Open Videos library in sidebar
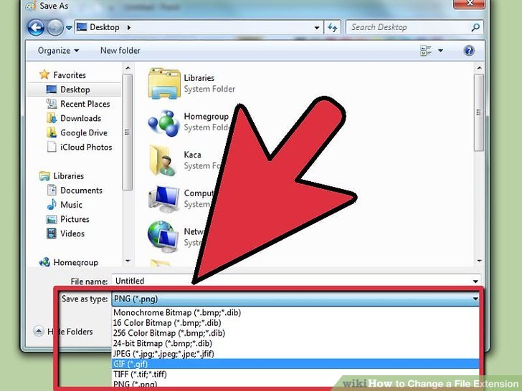522x391 pixels. point(72,233)
